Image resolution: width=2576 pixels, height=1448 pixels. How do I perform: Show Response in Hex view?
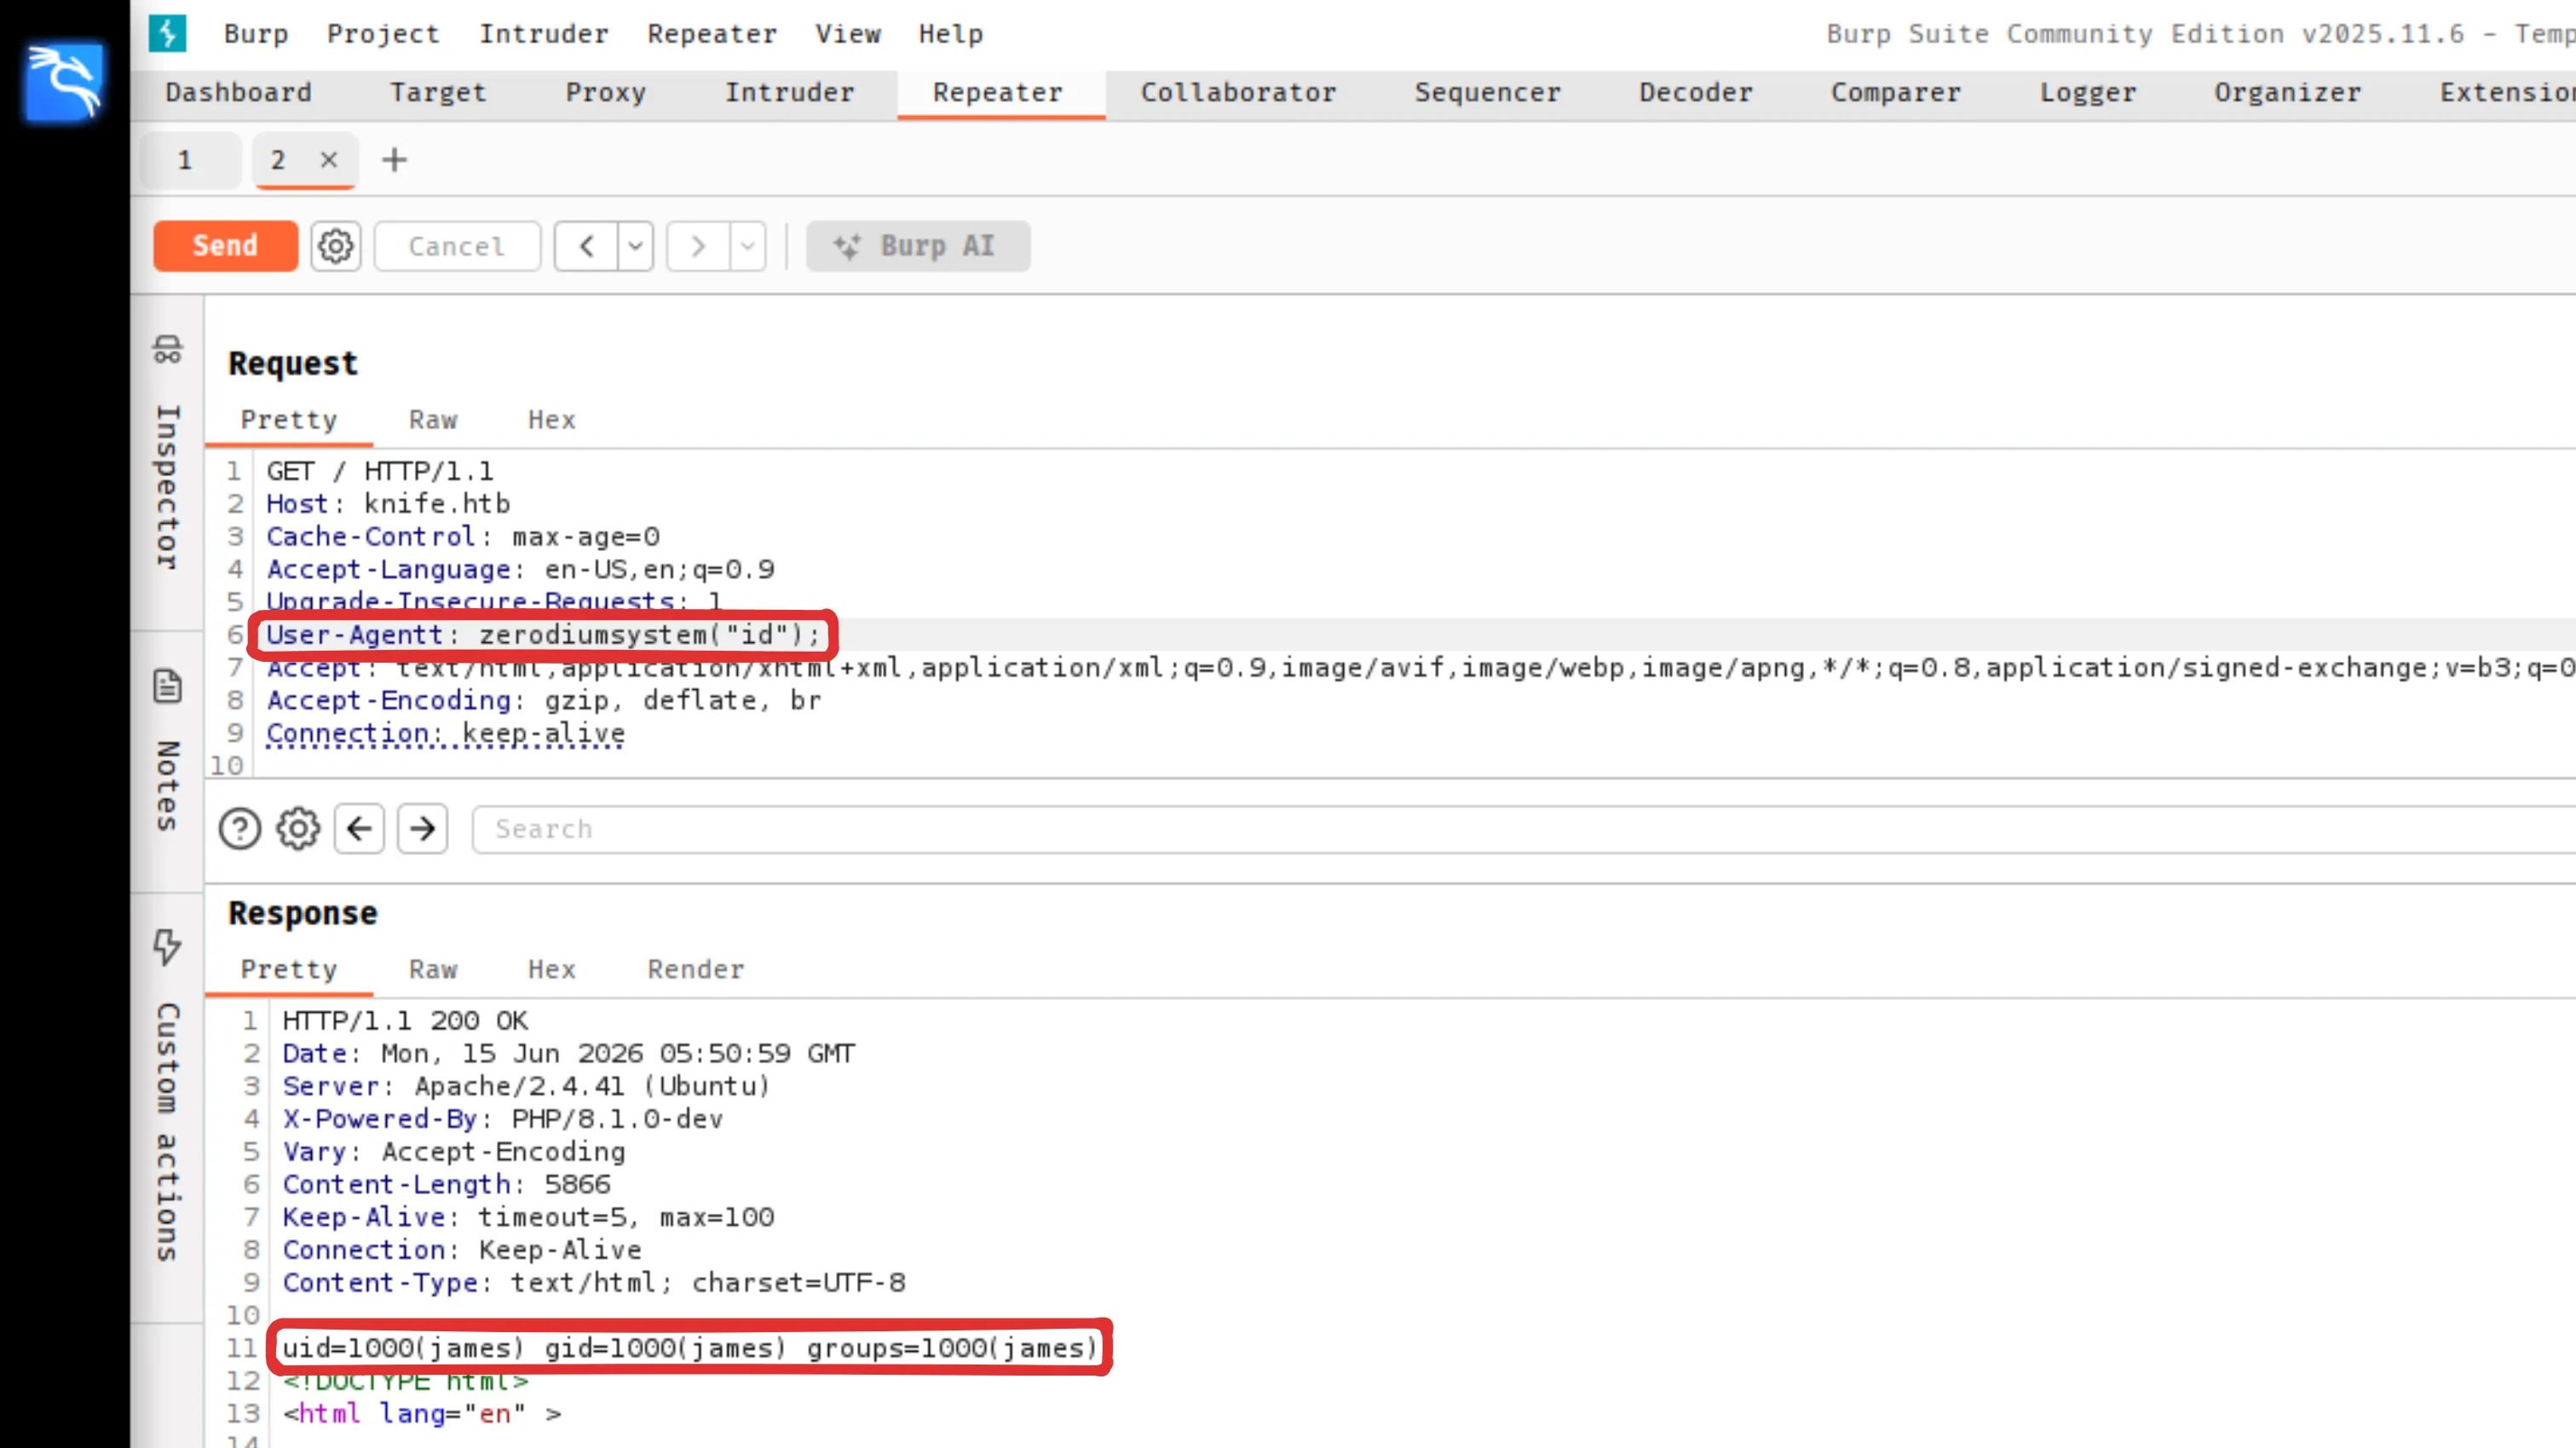click(x=552, y=970)
